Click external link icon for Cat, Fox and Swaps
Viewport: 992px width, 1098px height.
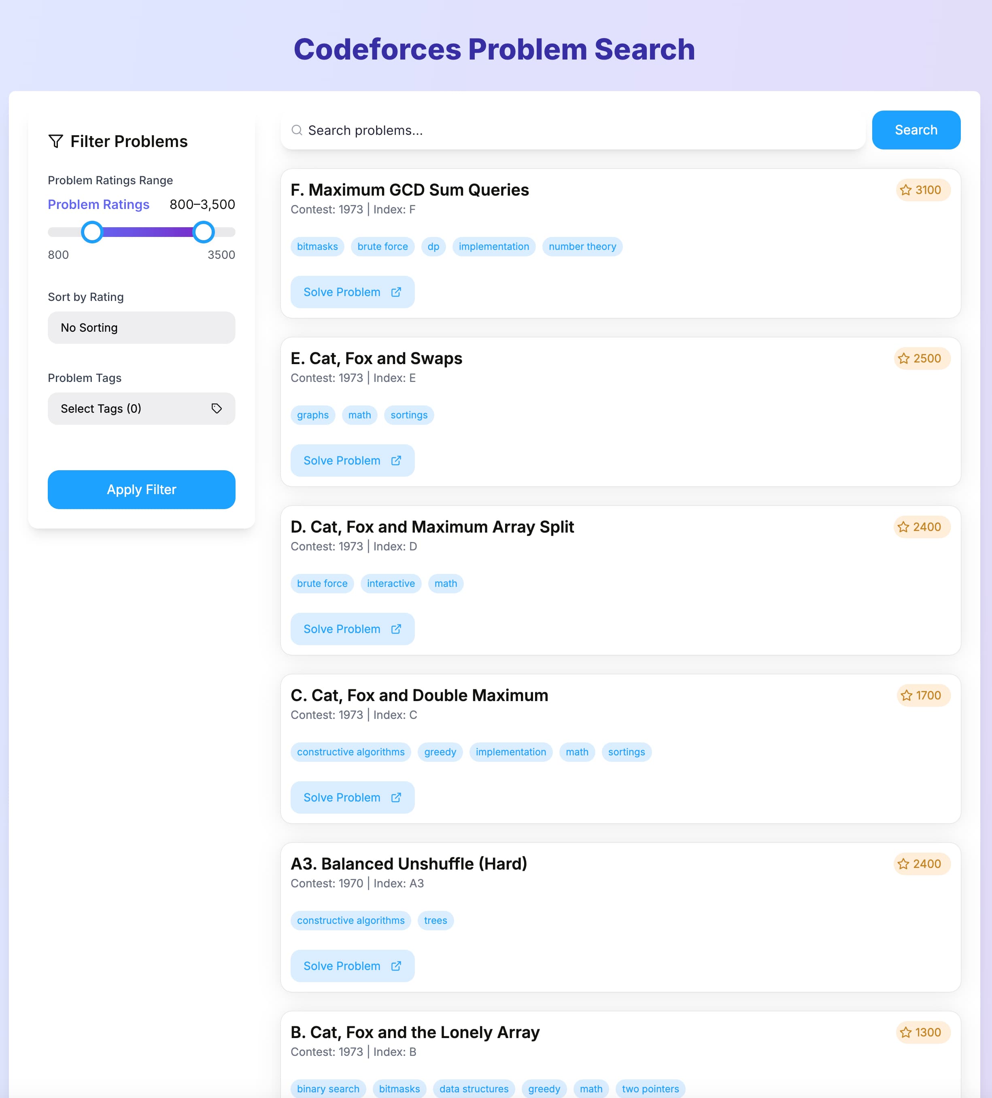pyautogui.click(x=396, y=461)
